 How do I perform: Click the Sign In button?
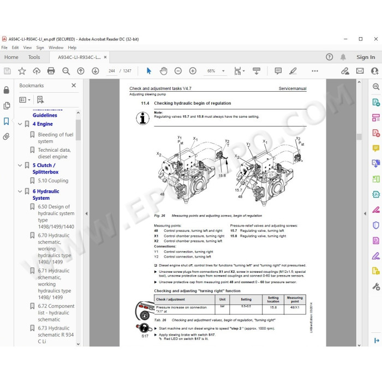(366, 57)
